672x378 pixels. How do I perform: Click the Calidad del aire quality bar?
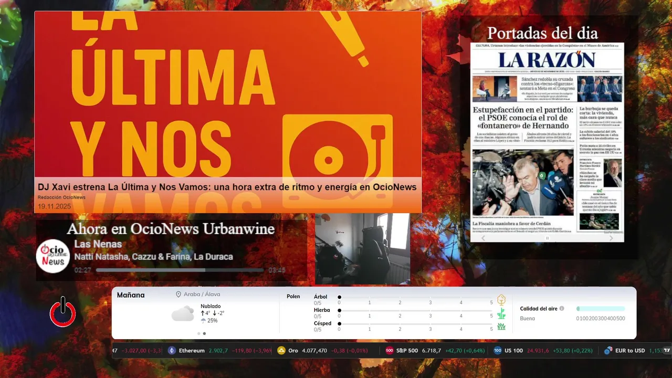(x=601, y=309)
